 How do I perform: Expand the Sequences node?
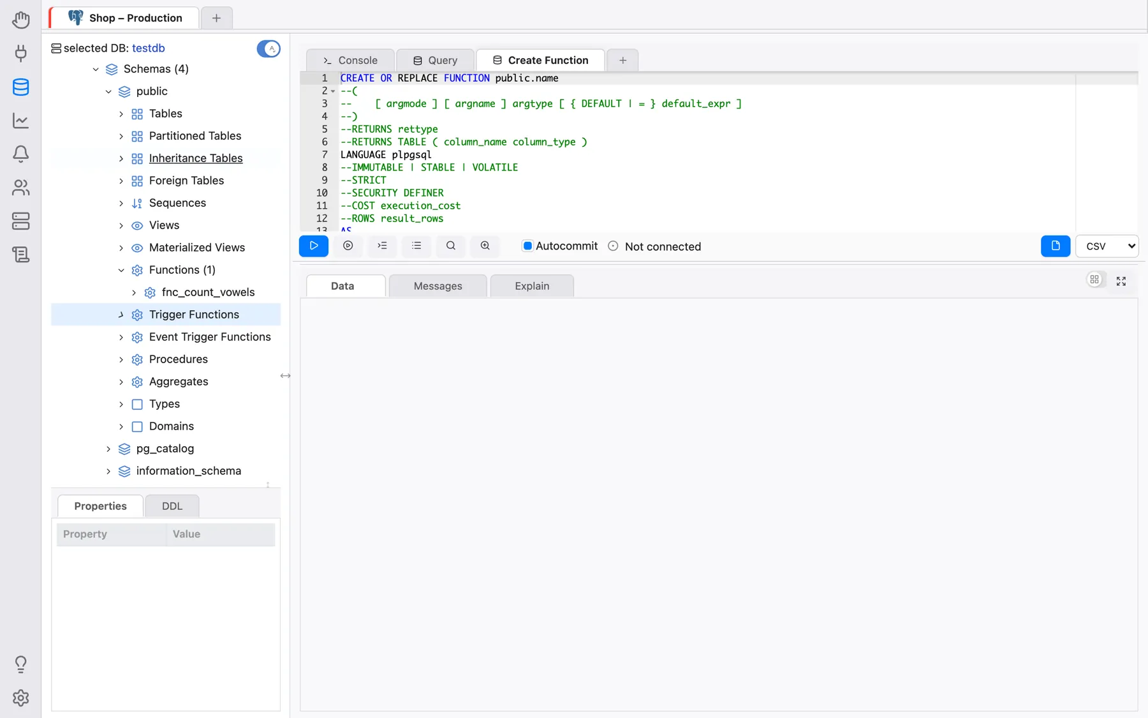(x=121, y=203)
